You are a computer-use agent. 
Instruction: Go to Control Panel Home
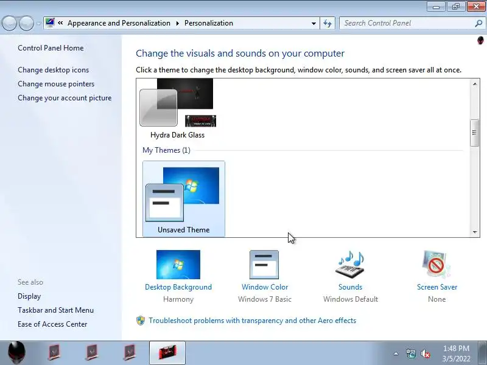click(x=51, y=48)
